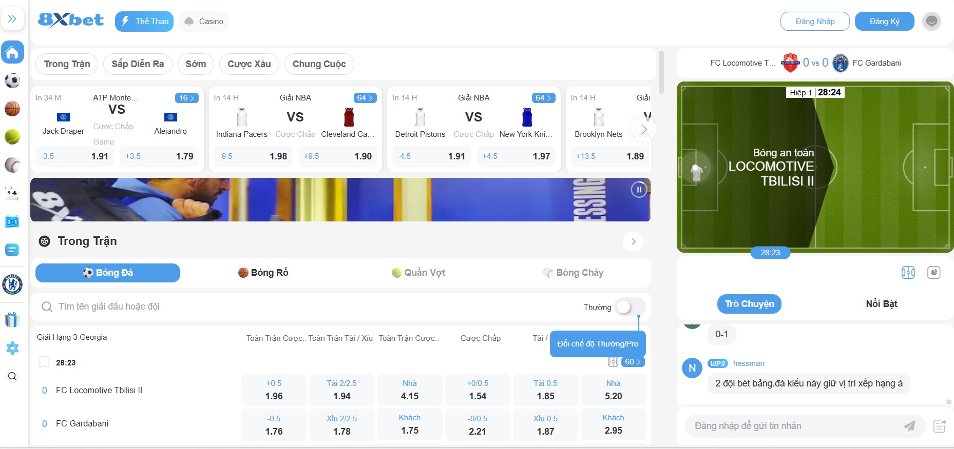
Task: Switch to the Casino section
Action: (204, 22)
